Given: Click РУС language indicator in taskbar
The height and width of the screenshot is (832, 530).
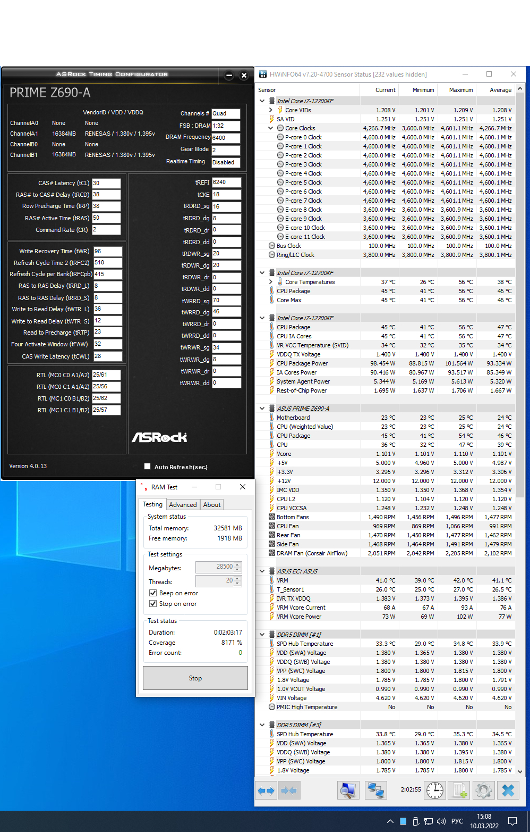Looking at the screenshot, I should (457, 821).
